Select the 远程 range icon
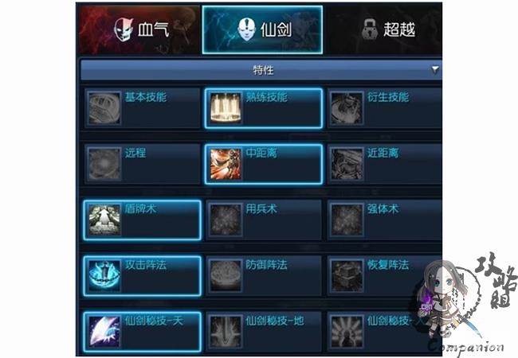 pos(104,164)
